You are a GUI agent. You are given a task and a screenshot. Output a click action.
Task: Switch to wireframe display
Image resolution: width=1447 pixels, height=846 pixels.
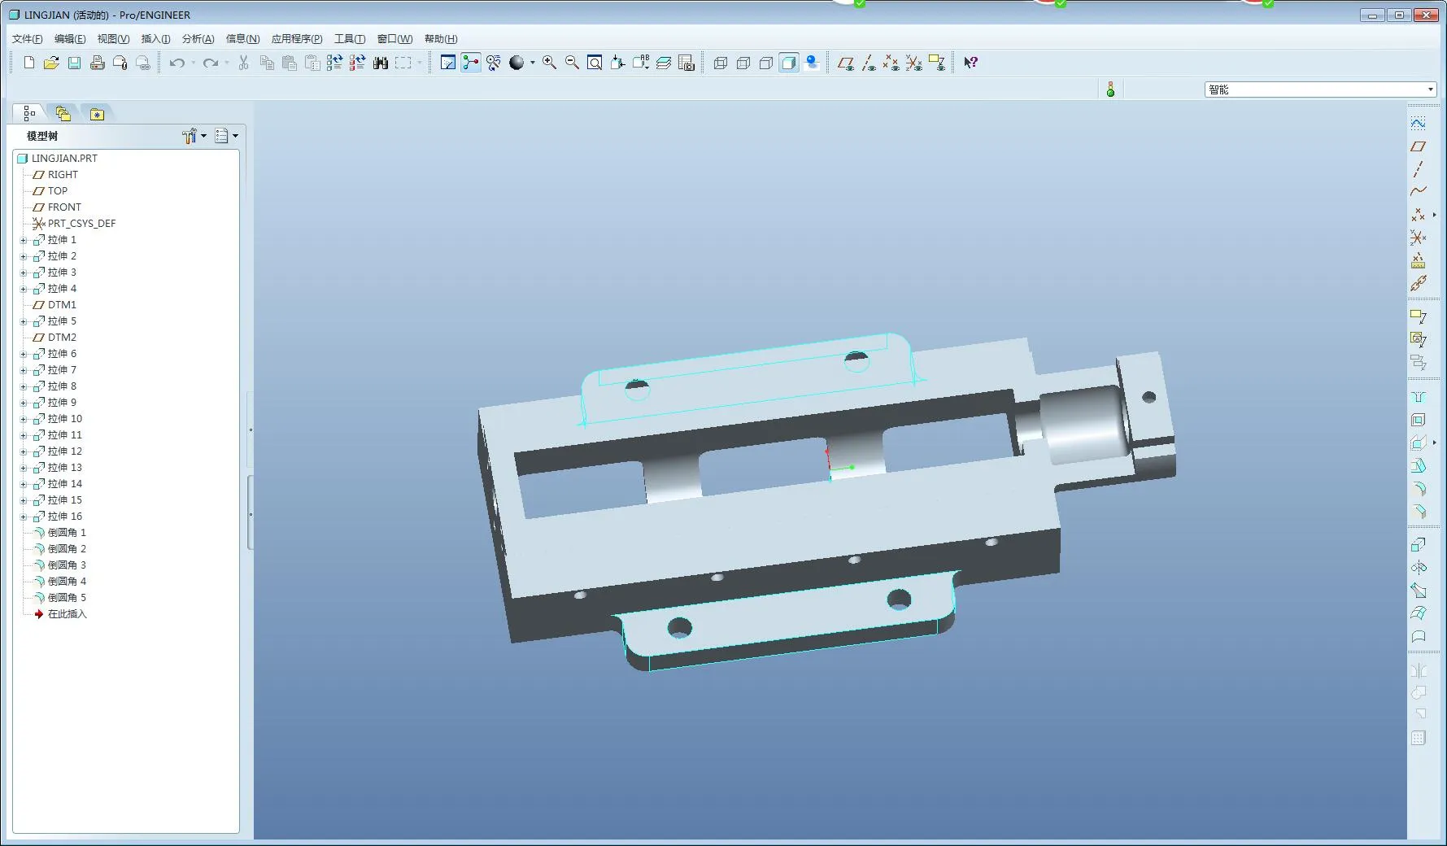click(720, 63)
